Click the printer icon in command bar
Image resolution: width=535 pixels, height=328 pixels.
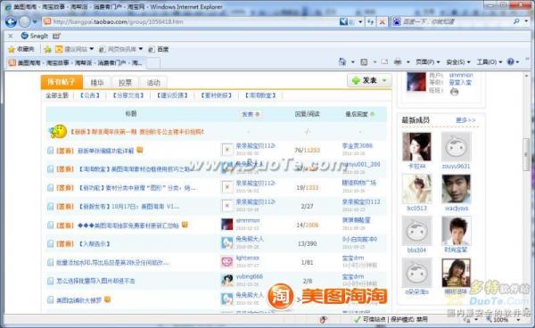coord(398,61)
